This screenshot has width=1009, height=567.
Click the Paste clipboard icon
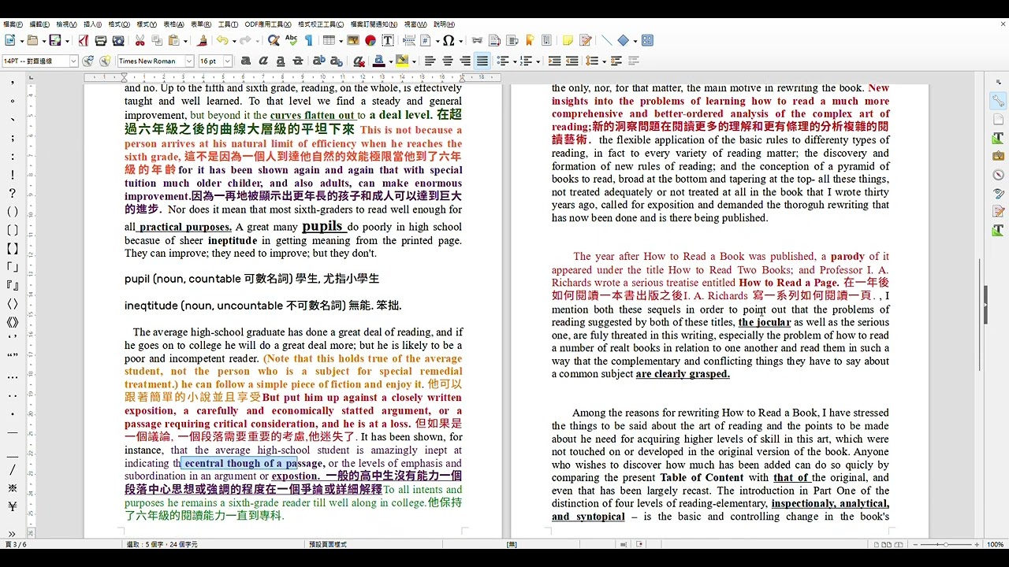(174, 40)
